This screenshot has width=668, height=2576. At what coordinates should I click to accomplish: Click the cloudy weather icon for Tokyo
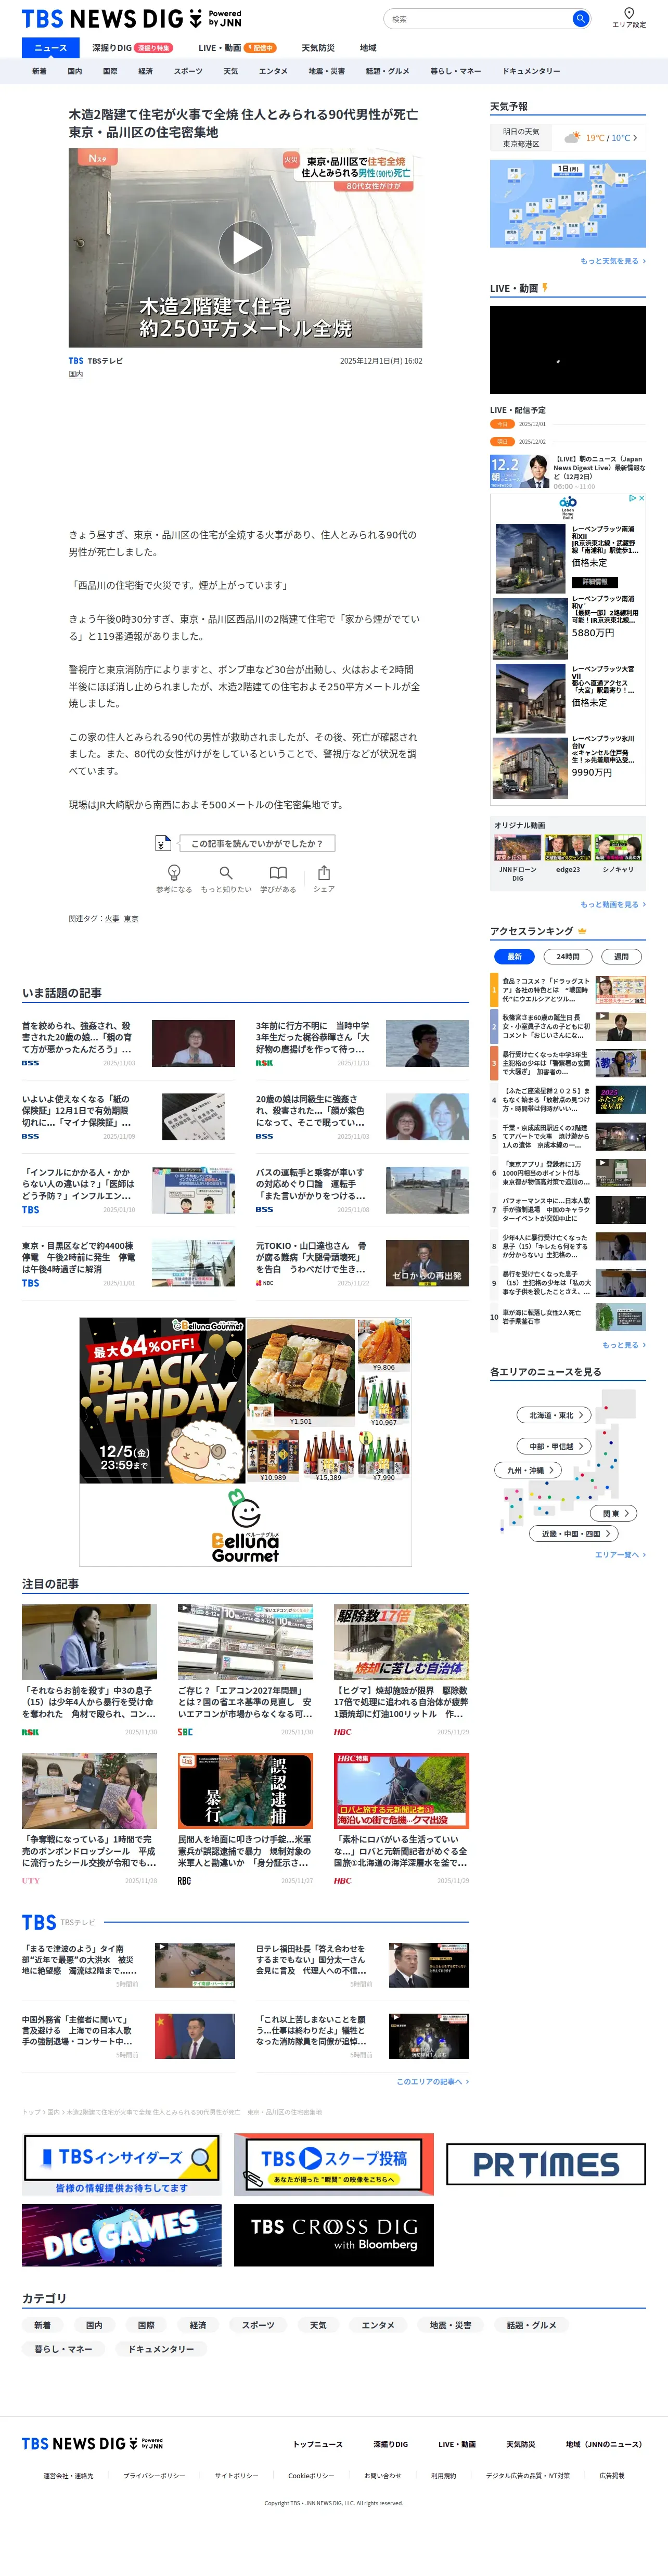[572, 138]
